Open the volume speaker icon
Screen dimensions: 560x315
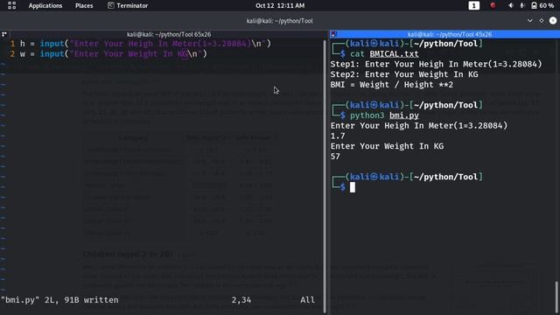pyautogui.click(x=511, y=5)
